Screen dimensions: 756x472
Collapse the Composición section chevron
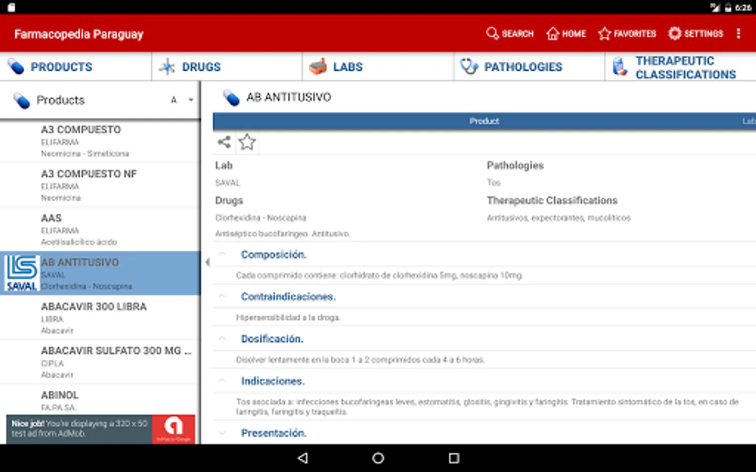click(222, 254)
